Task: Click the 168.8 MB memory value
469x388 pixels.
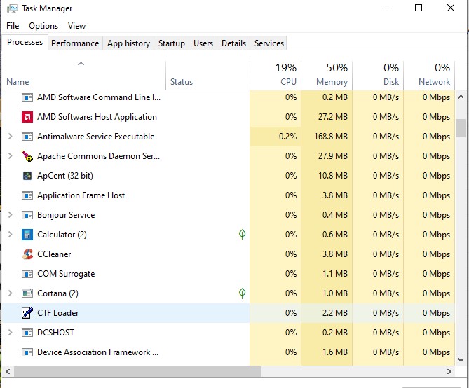Action: pyautogui.click(x=331, y=137)
